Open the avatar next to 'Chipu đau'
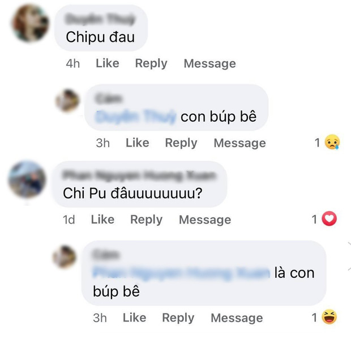The height and width of the screenshot is (339, 351). (x=31, y=23)
